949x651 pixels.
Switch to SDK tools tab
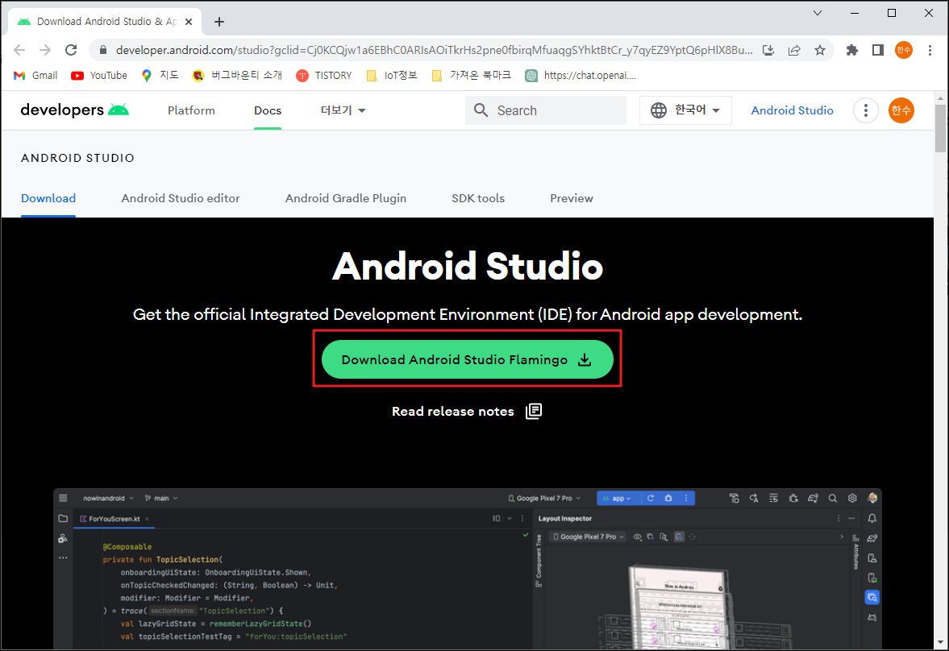point(478,198)
